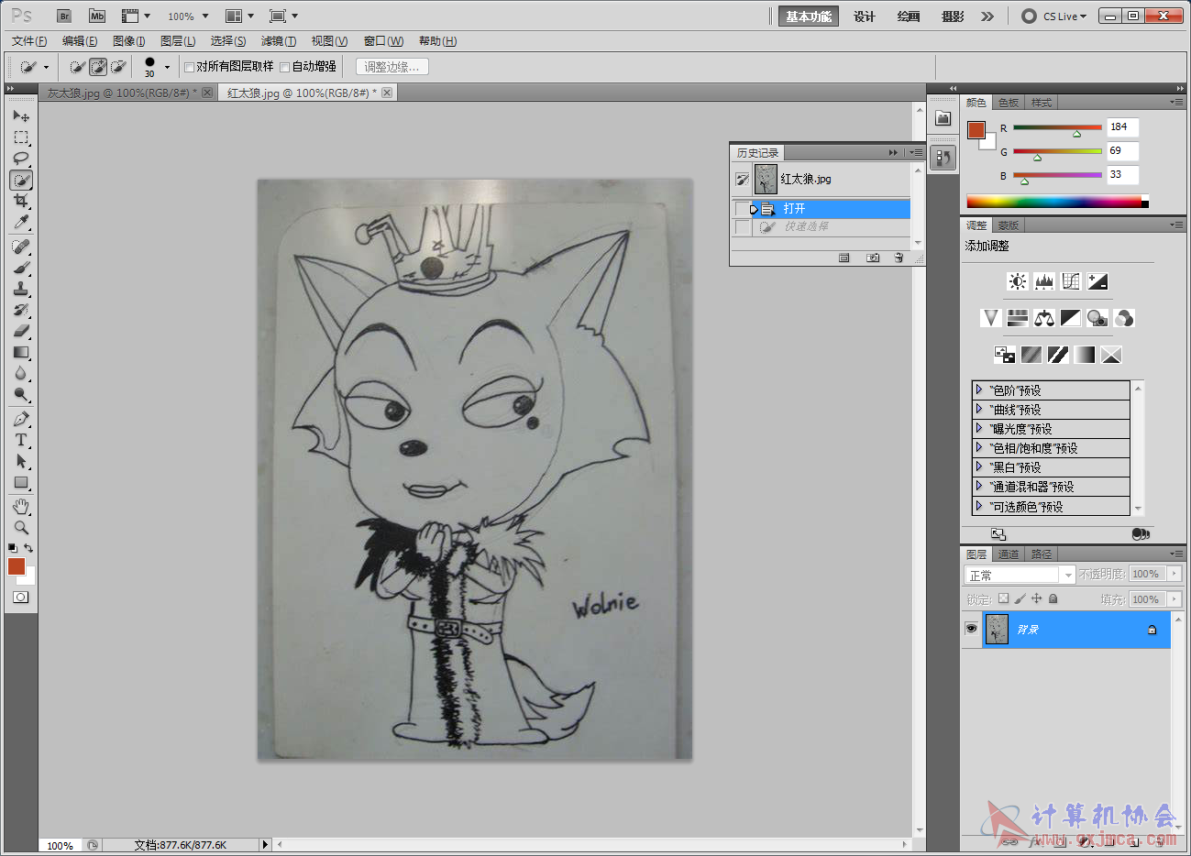Select the Hand tool
Viewport: 1191px width, 856px height.
click(21, 507)
